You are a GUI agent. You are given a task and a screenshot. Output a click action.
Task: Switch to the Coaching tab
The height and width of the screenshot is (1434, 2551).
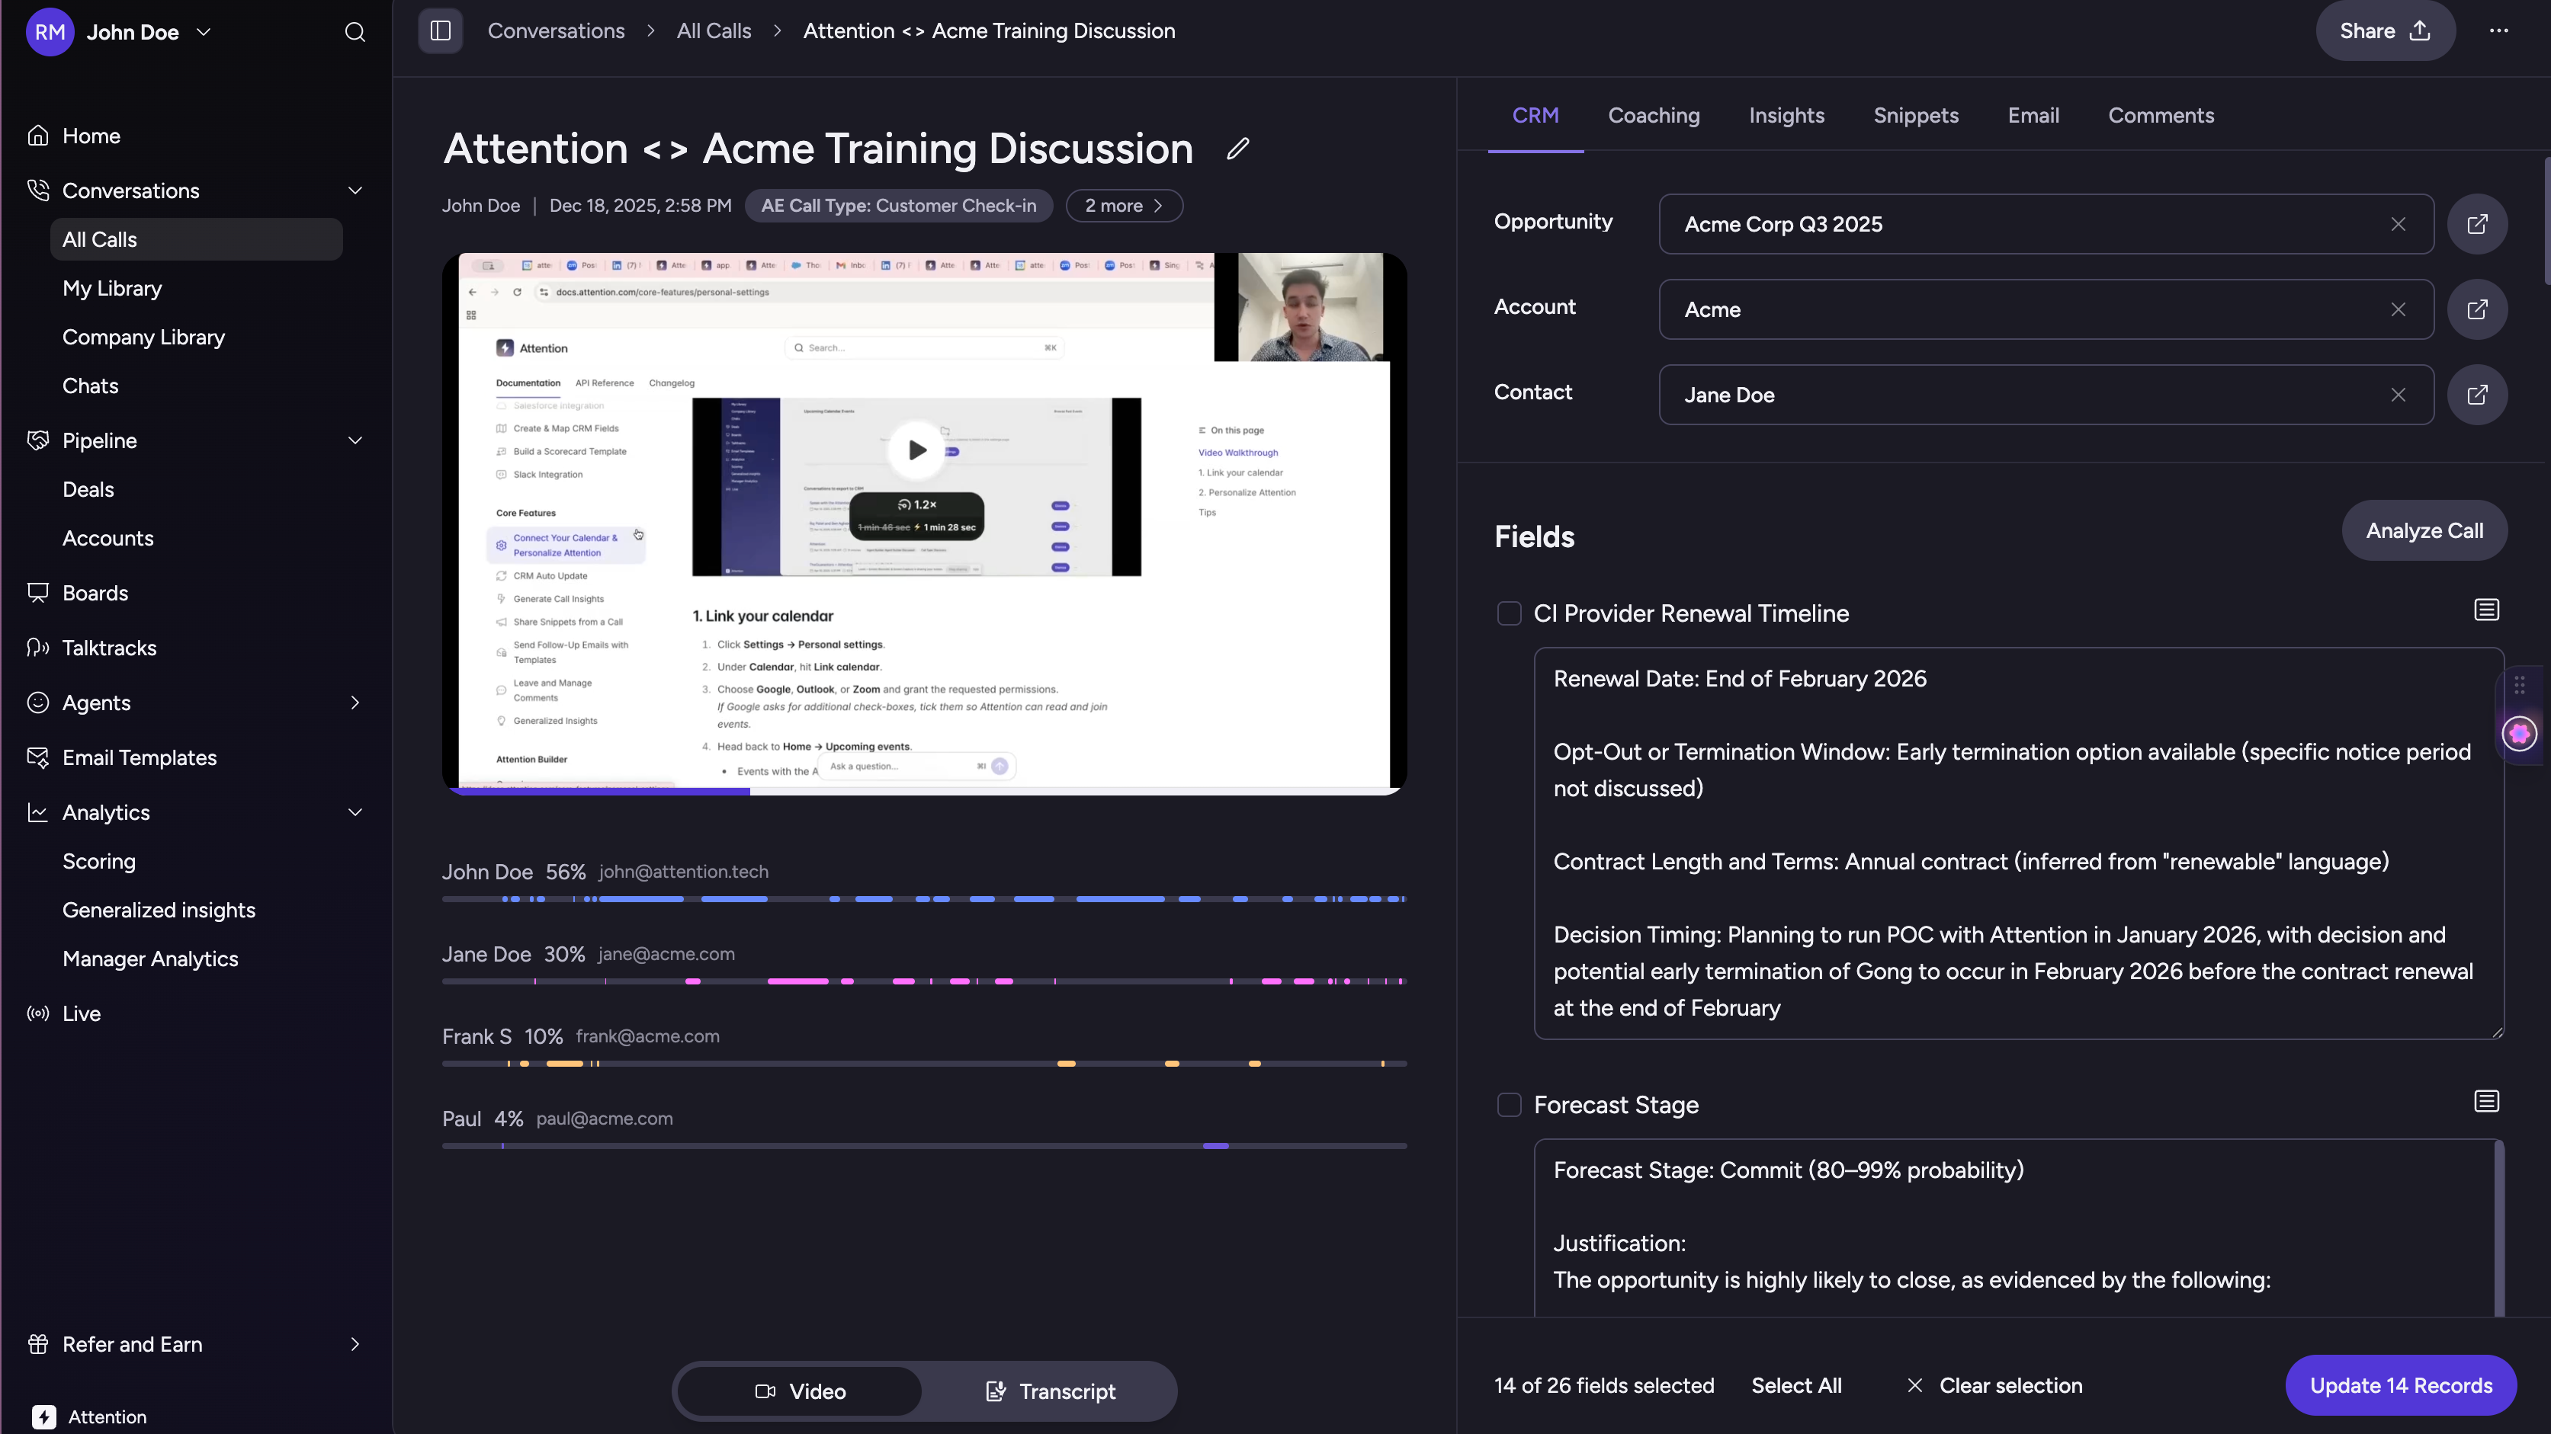click(1654, 116)
